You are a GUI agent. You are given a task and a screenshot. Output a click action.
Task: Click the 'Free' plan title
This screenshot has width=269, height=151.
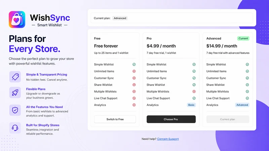tap(97, 38)
